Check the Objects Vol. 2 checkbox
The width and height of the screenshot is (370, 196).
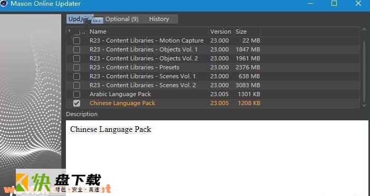76,58
